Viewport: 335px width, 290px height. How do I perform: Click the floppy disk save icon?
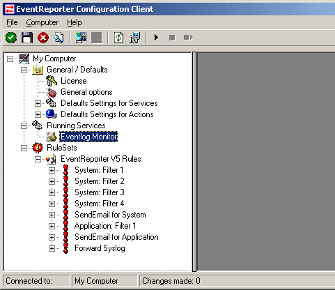coord(27,38)
